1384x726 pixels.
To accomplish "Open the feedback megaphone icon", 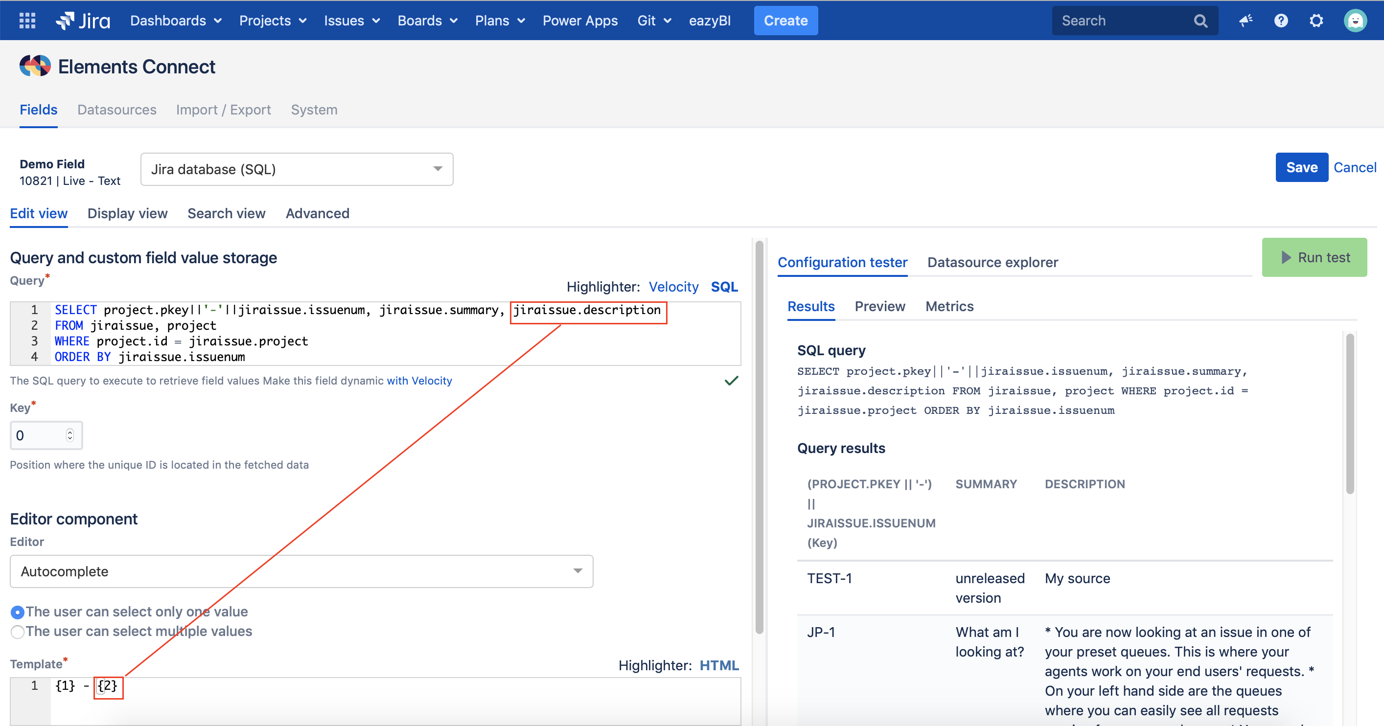I will (1246, 21).
